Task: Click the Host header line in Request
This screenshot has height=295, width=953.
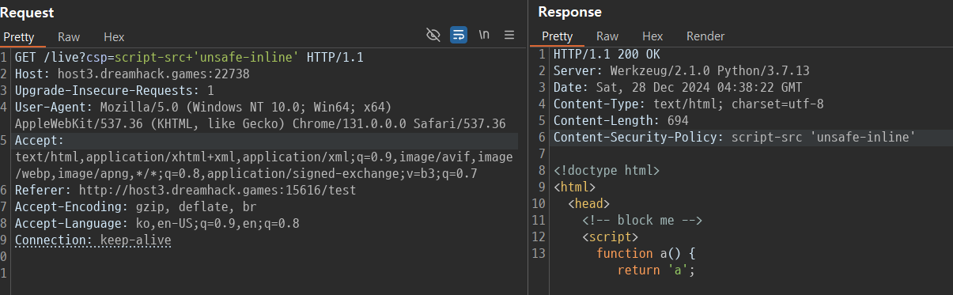Action: pos(132,74)
